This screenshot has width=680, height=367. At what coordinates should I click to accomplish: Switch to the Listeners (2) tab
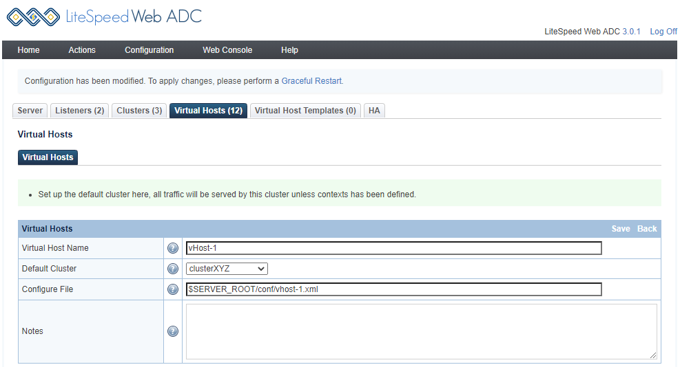point(80,111)
